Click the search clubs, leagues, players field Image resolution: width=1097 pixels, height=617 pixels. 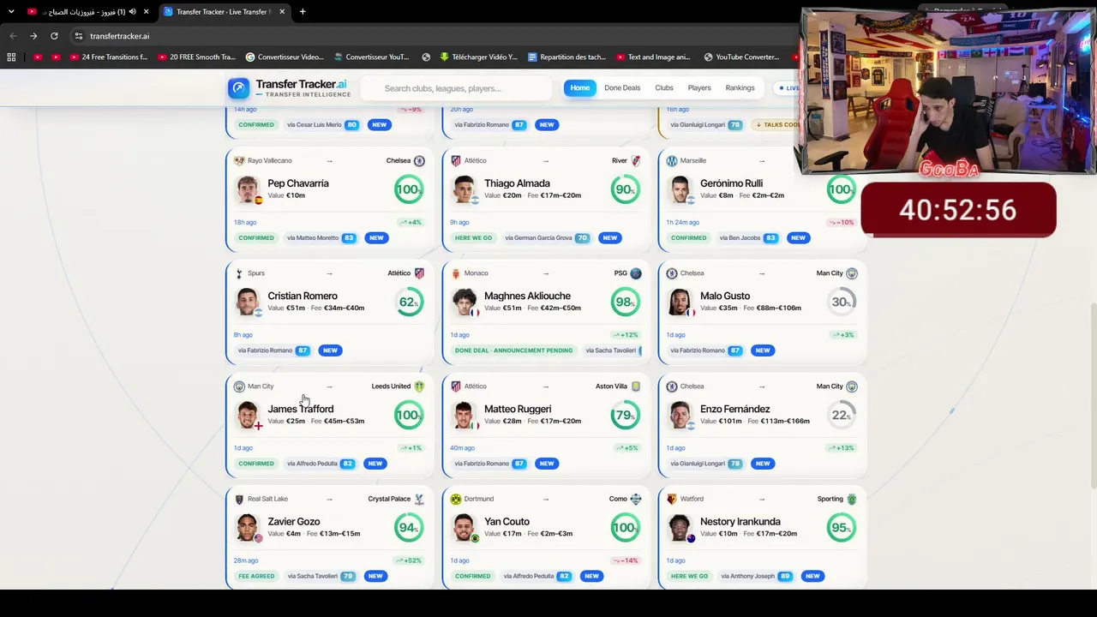[x=457, y=88]
